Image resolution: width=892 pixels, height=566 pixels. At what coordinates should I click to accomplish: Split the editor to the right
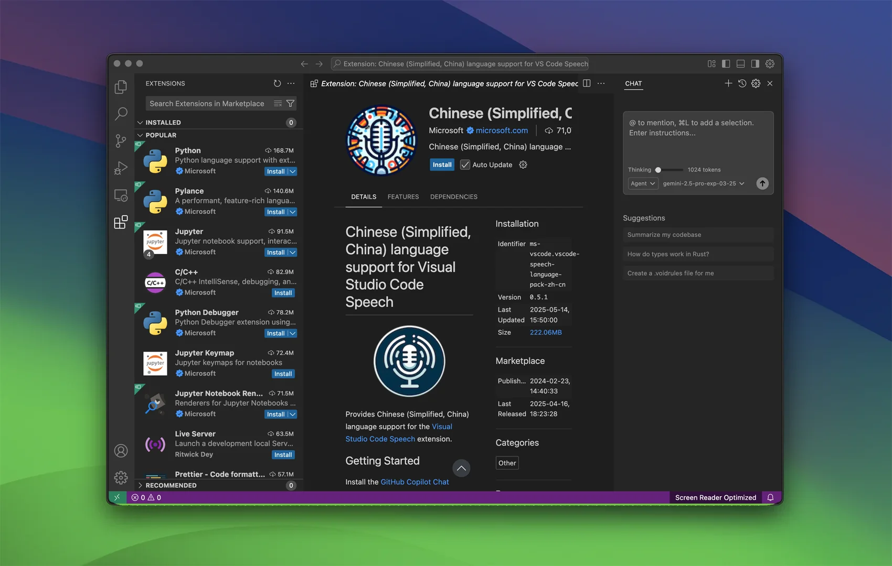click(587, 83)
